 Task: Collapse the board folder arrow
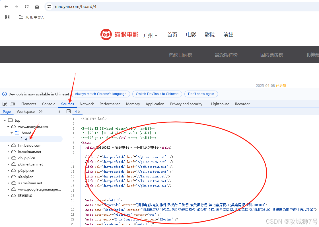[12, 133]
